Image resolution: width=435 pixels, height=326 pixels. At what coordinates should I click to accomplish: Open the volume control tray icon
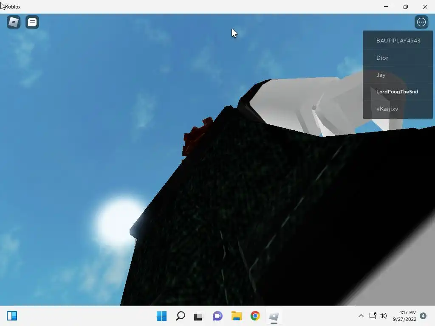click(x=383, y=316)
